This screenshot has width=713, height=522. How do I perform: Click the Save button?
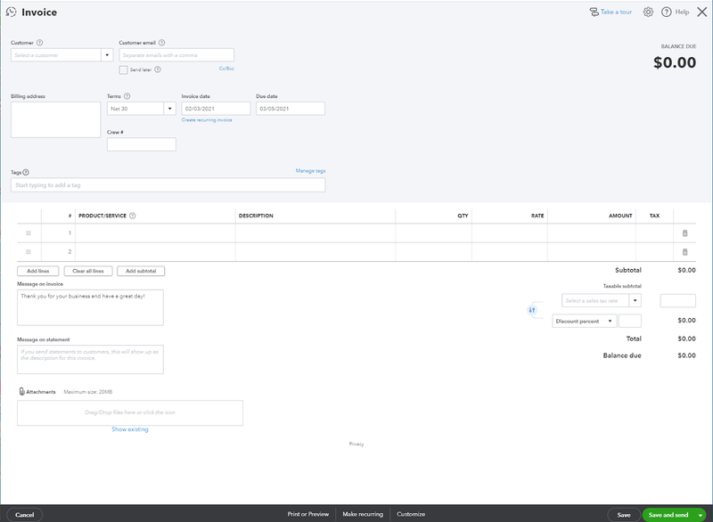(623, 515)
